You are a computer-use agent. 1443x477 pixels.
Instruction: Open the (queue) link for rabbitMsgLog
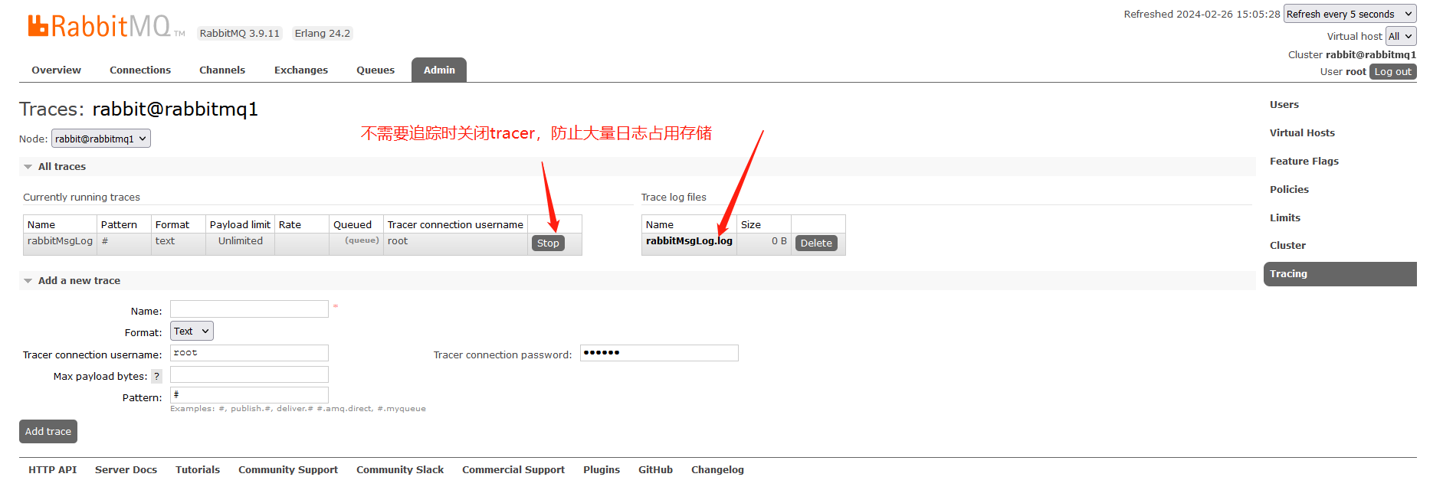362,240
